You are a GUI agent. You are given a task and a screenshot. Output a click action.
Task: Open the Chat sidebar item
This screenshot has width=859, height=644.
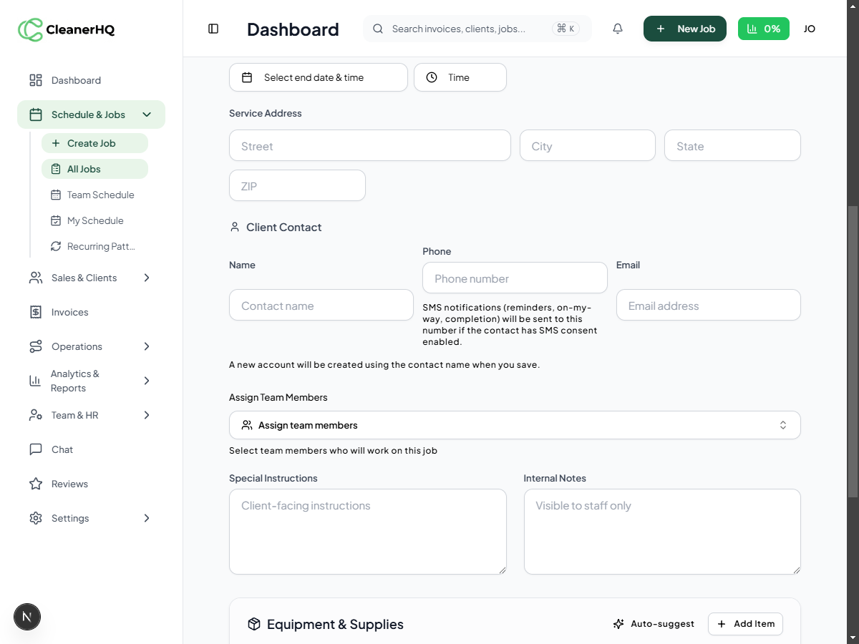click(x=62, y=449)
